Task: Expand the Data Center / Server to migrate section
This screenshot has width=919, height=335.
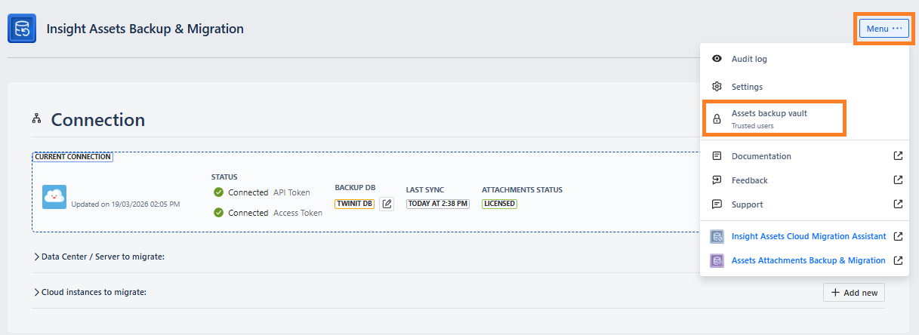Action: (x=99, y=257)
